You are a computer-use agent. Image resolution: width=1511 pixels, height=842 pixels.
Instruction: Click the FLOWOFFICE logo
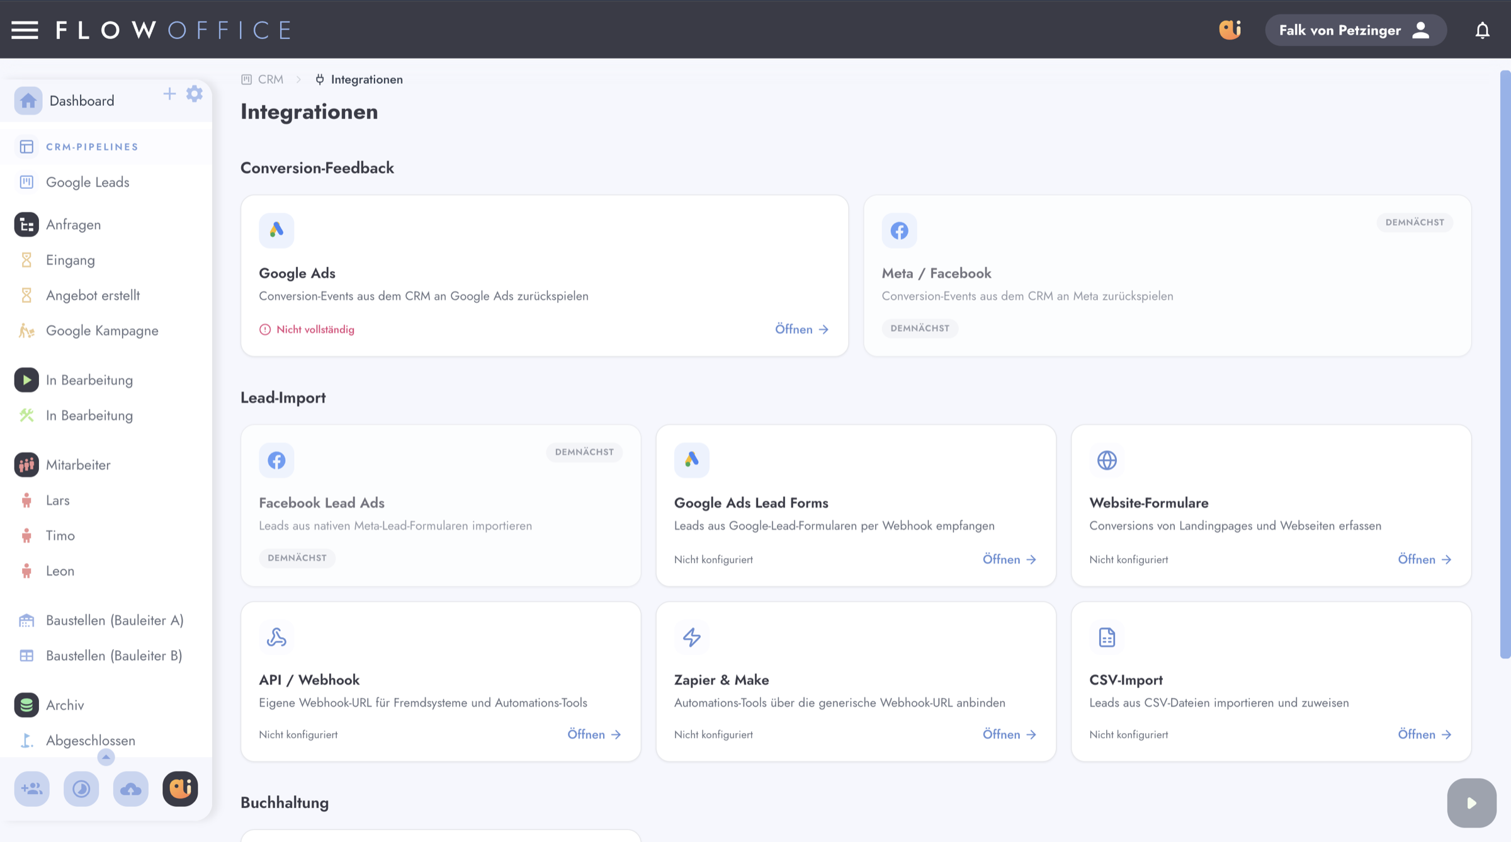tap(174, 30)
